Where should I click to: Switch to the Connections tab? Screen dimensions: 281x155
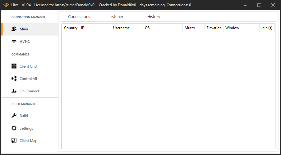(x=79, y=17)
